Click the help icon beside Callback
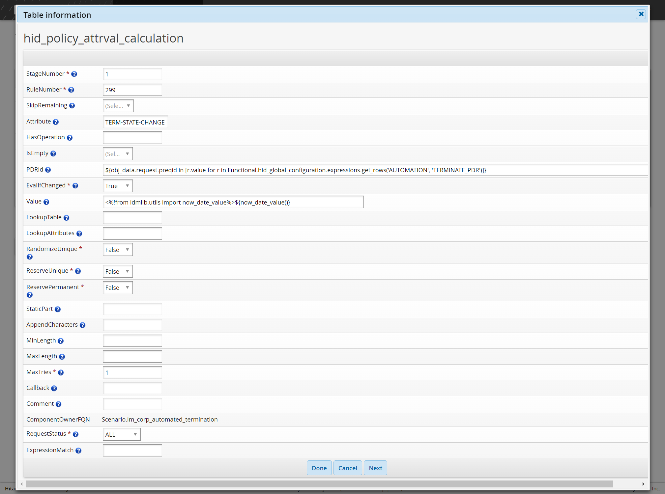 54,388
